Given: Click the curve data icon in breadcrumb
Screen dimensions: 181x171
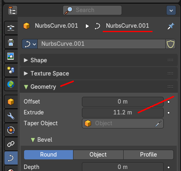Looking at the screenshot, I should point(98,26).
